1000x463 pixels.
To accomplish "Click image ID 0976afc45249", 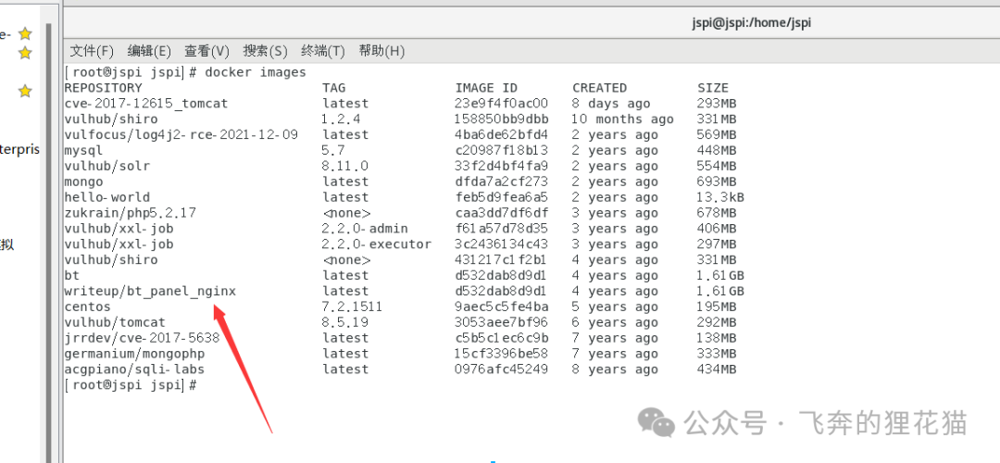I will coord(501,369).
